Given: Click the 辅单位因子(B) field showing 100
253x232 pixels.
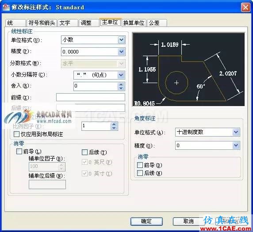Looking at the screenshot, I should click(43, 167).
